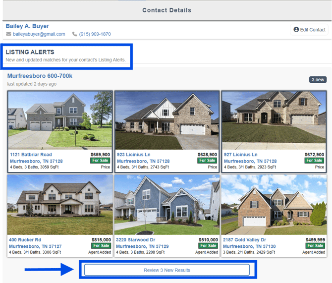Viewport: 332px width, 283px height.
Task: Click the envelope icon beside the email
Action: [x=8, y=34]
